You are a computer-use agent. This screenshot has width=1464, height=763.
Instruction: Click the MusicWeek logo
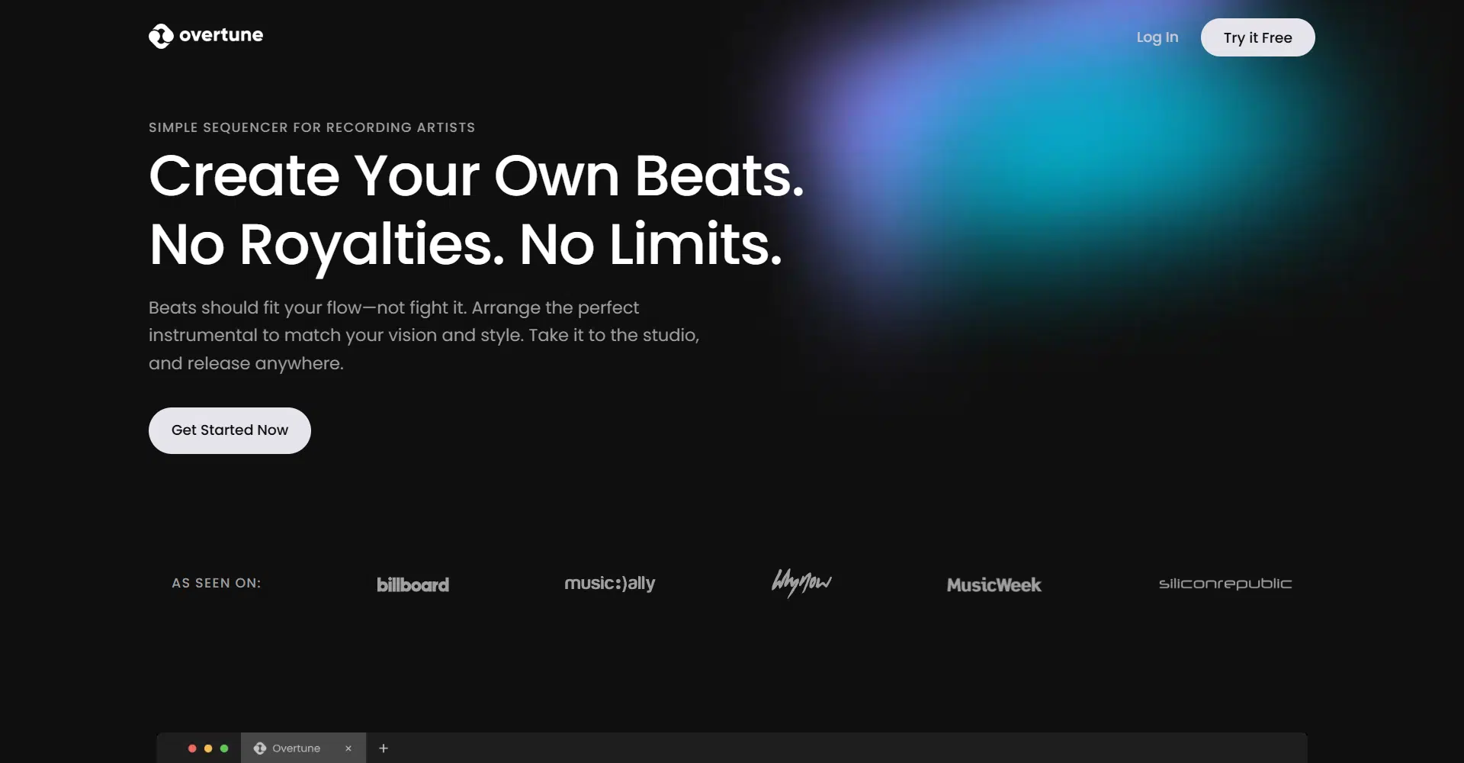click(x=994, y=584)
